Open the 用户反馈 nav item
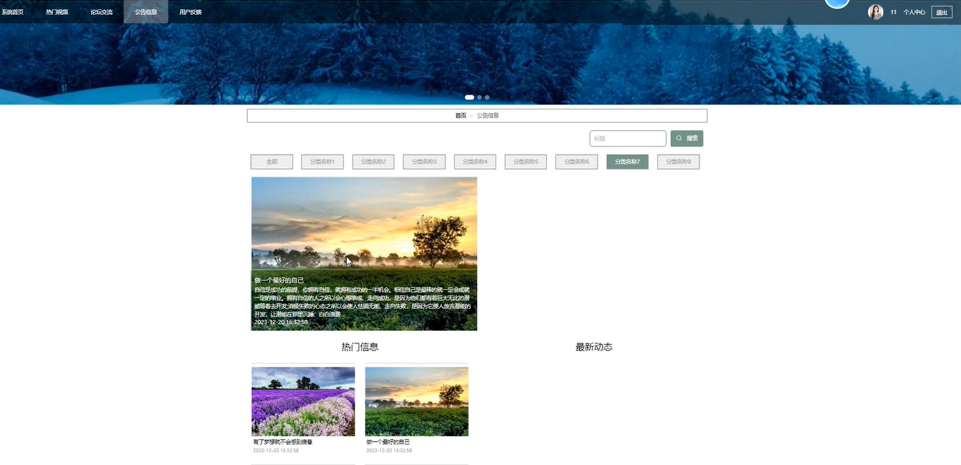The height and width of the screenshot is (465, 961). click(190, 12)
